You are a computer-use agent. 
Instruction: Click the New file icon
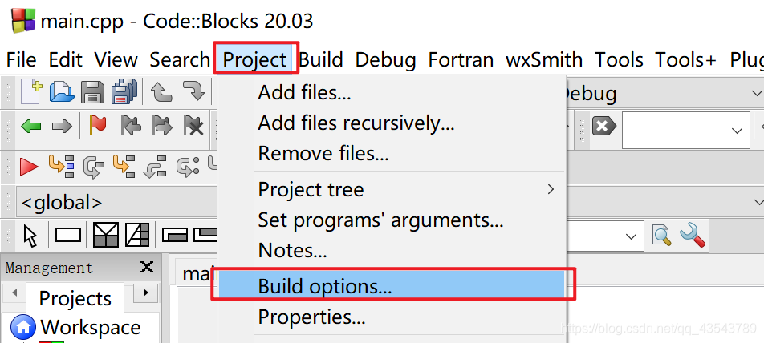coord(31,91)
